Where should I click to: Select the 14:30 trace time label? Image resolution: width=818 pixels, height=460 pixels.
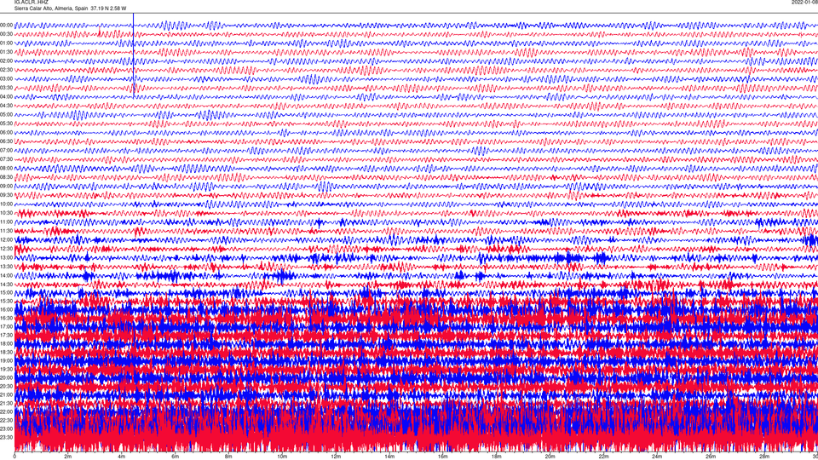6,285
